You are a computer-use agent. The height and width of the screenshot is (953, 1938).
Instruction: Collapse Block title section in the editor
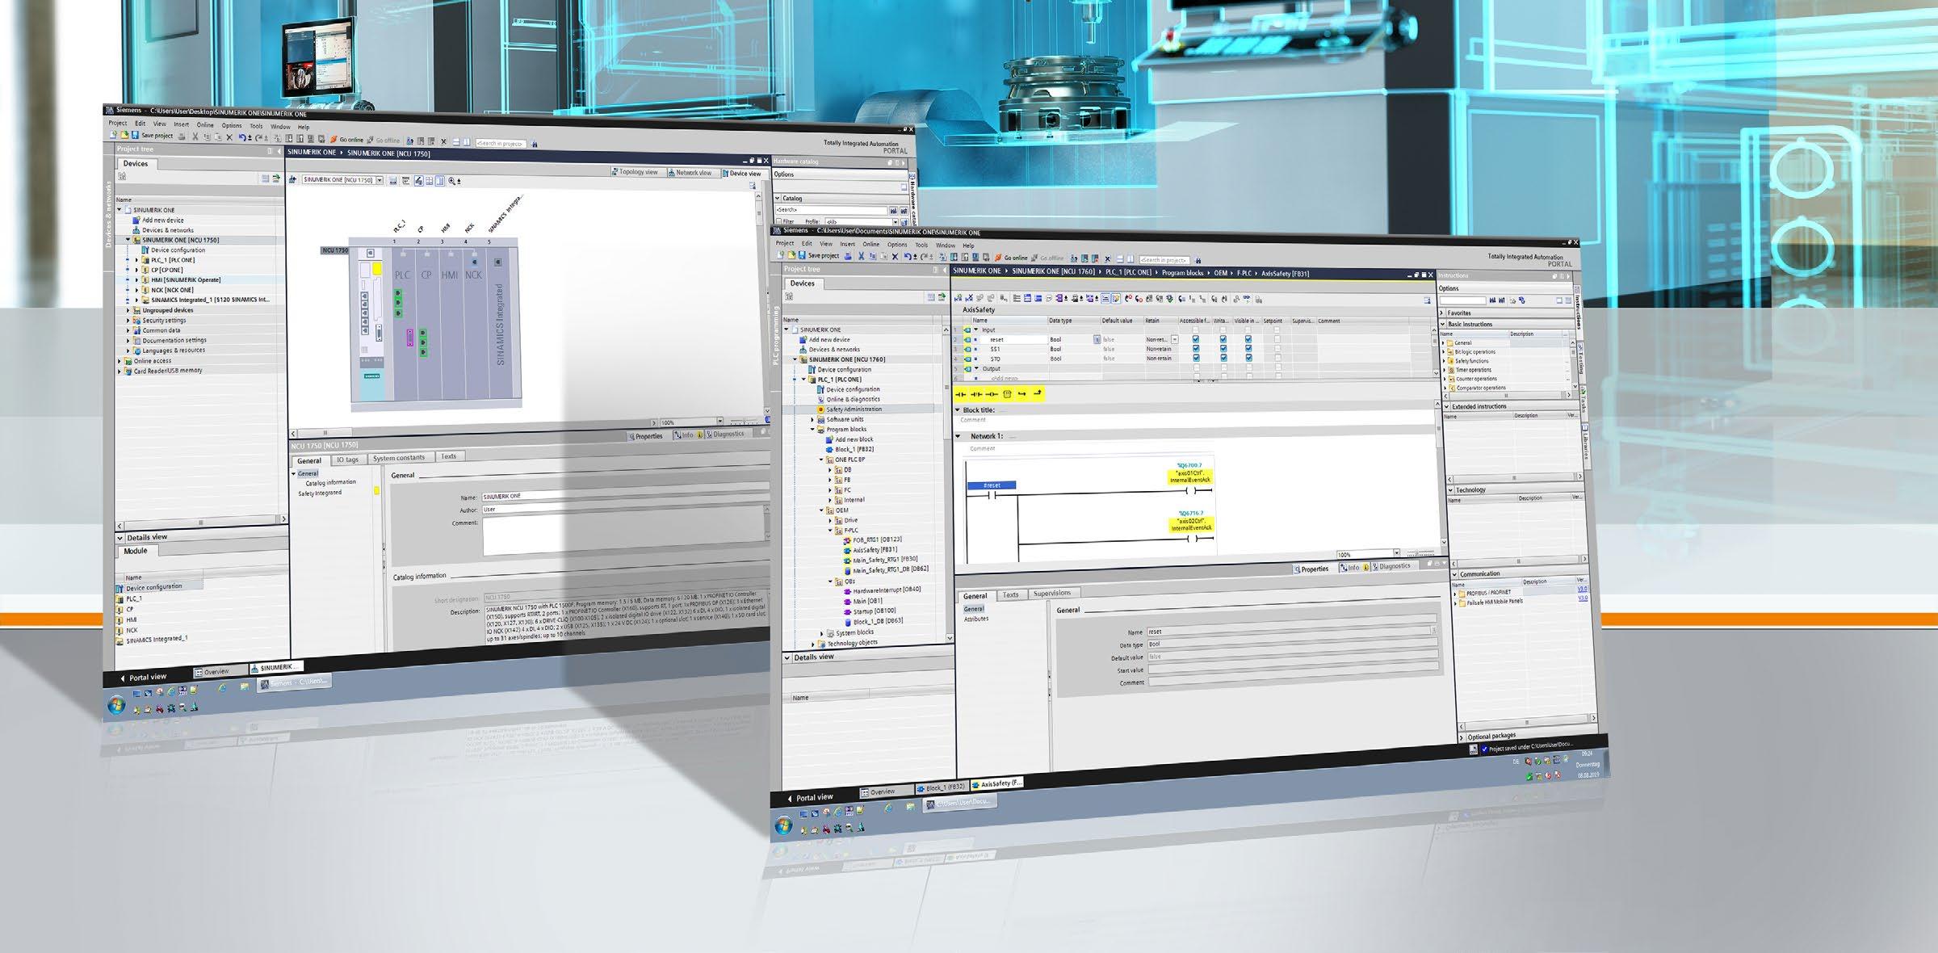(959, 410)
